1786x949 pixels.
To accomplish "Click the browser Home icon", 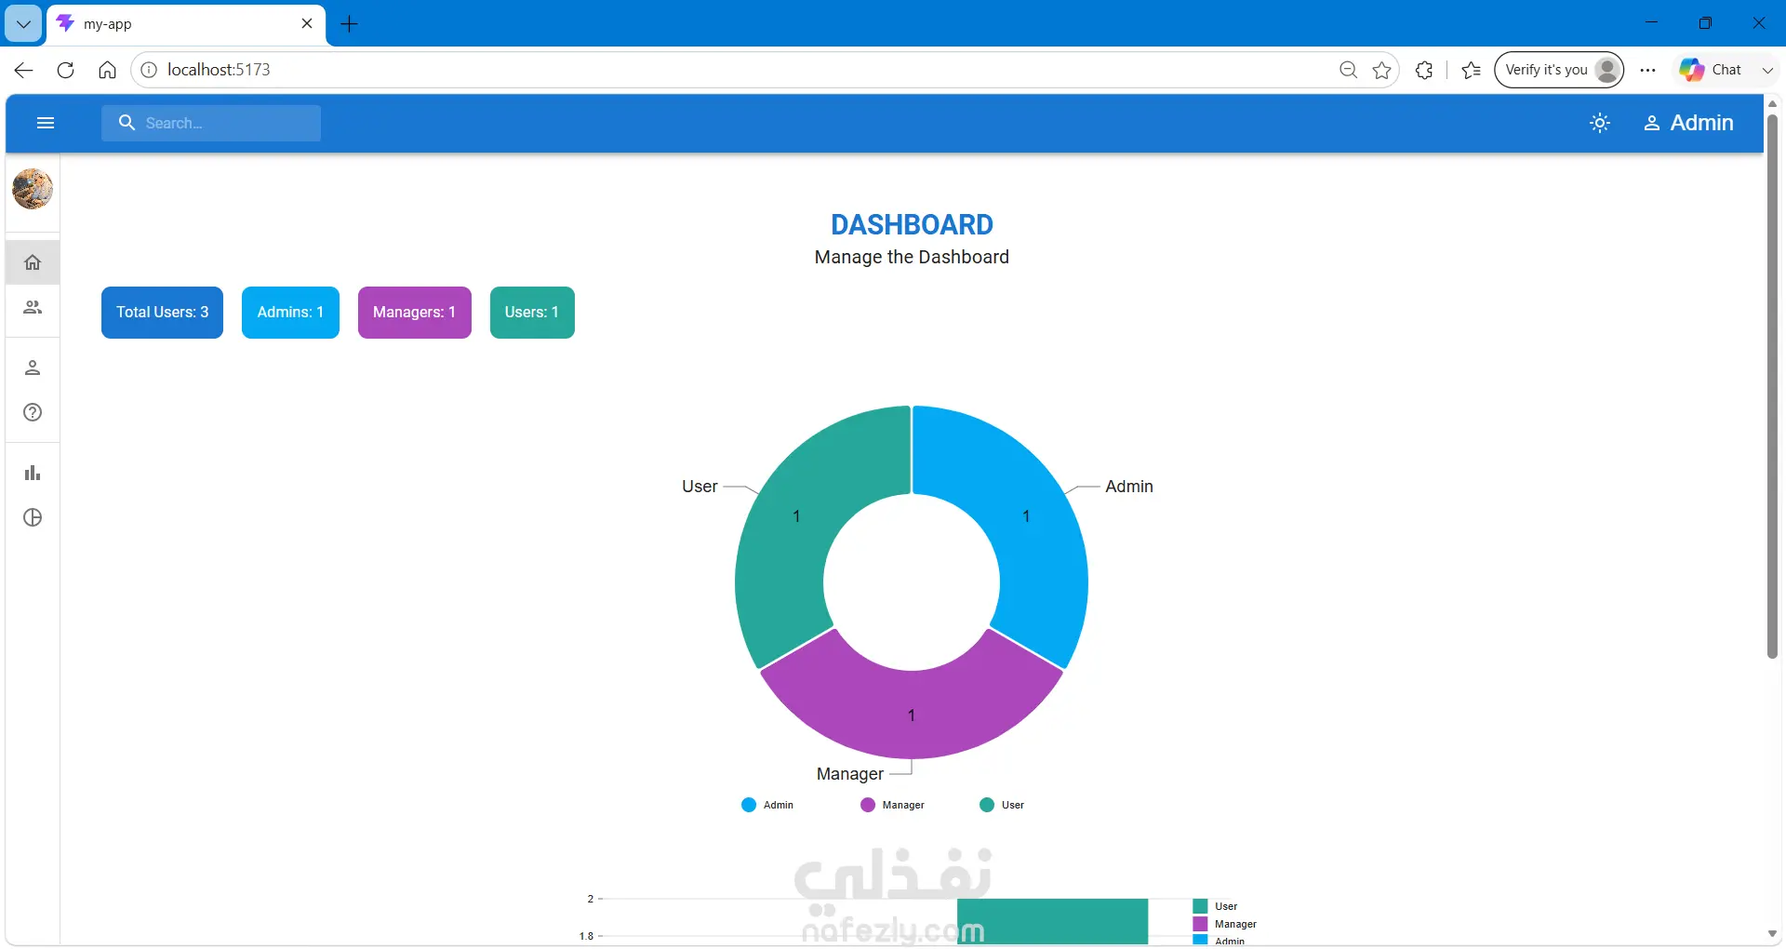I will point(107,70).
